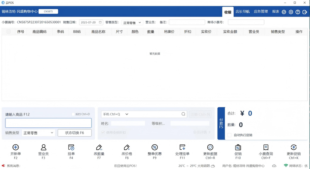The width and height of the screenshot is (310, 169).
Task: Open the 促销 F10 promotion icon
Action: coord(238,147)
